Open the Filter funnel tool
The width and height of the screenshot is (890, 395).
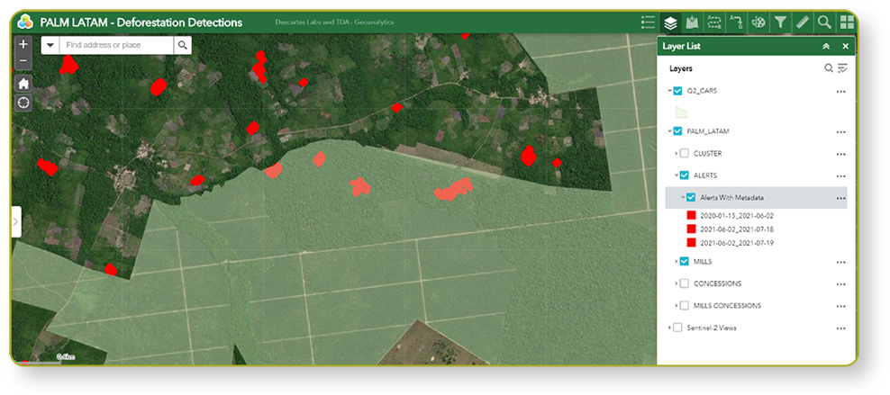coord(780,22)
